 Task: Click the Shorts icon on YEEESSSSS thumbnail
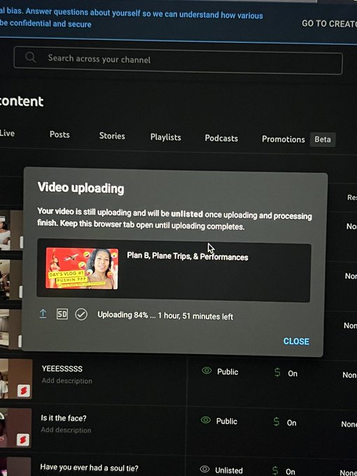23,391
